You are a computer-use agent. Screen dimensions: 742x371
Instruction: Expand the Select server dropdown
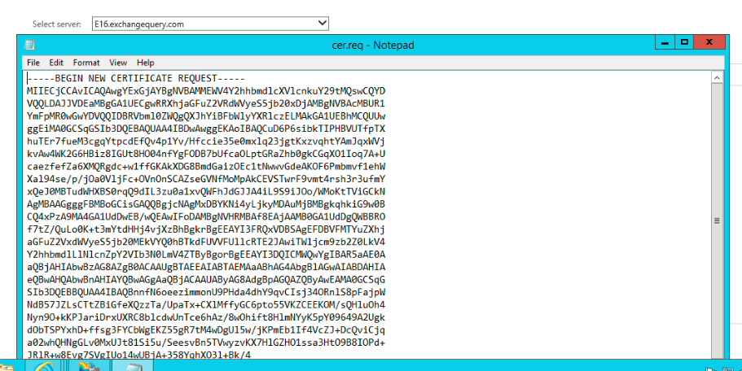point(323,24)
